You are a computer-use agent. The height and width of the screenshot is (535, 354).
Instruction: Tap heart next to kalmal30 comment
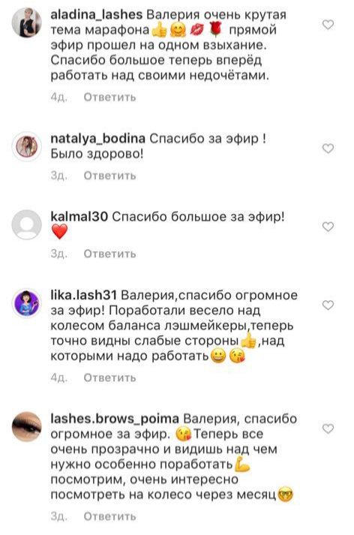coord(328,227)
